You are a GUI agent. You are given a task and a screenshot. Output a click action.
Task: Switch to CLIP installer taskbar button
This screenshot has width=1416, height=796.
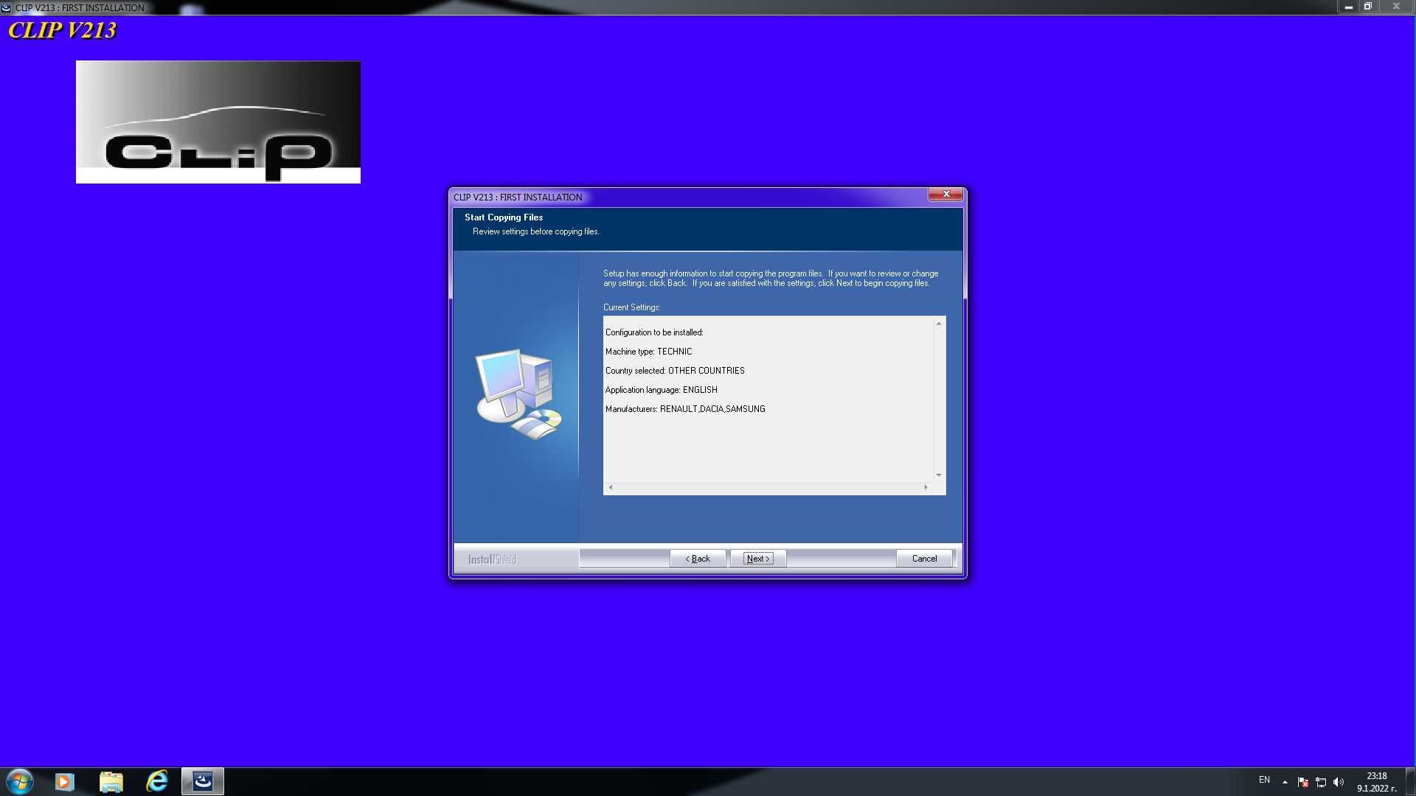203,781
